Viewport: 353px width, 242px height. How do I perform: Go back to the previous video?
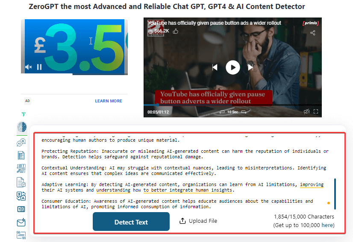pos(215,67)
